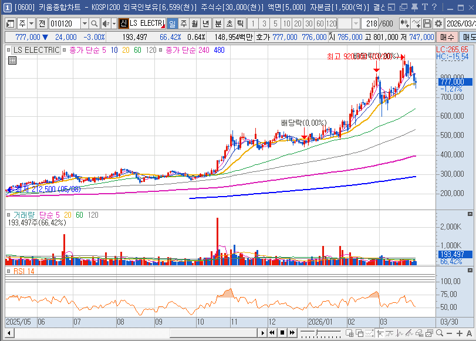This screenshot has height=341, width=476.
Task: Select the weekly (주) period button
Action: [x=184, y=23]
